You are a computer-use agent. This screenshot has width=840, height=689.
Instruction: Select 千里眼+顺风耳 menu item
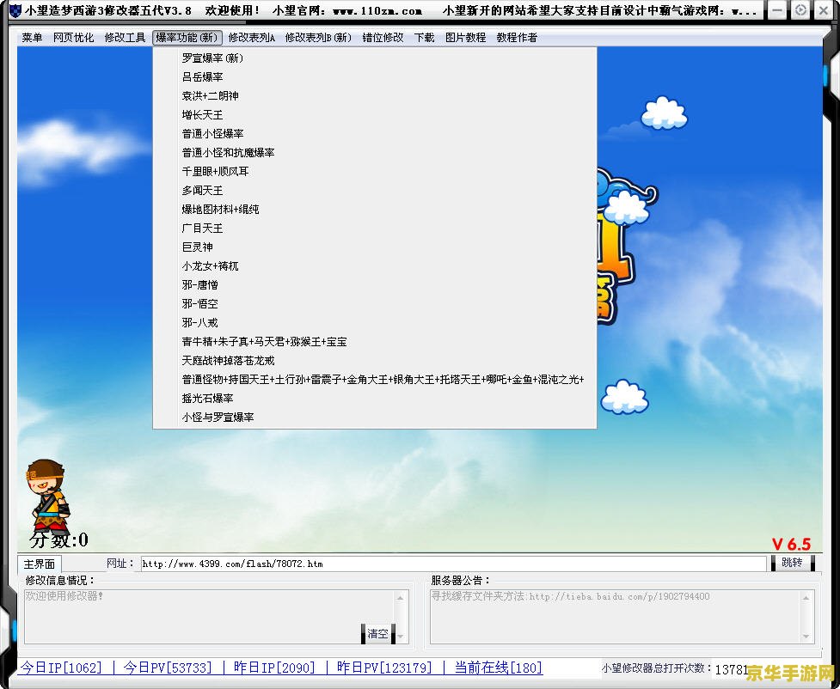375,171
